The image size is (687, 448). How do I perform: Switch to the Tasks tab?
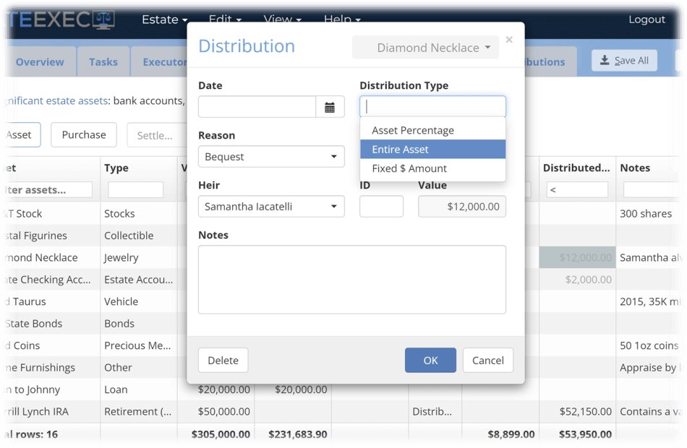tap(103, 61)
